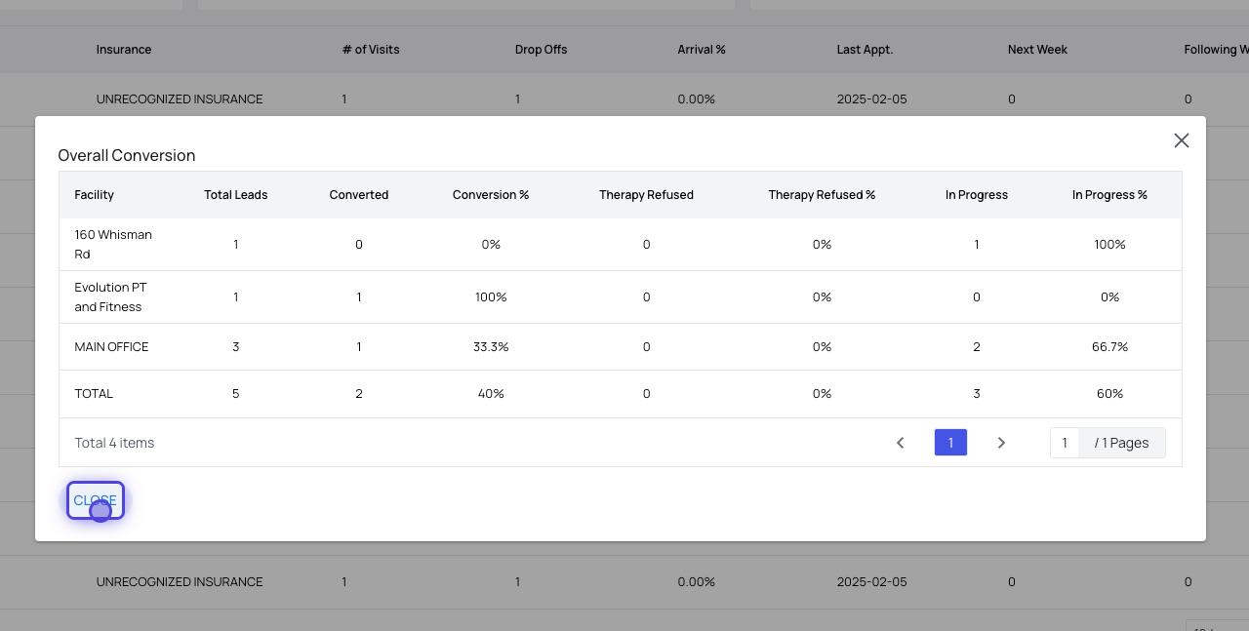Sort the table by In Progress % column

(1109, 195)
